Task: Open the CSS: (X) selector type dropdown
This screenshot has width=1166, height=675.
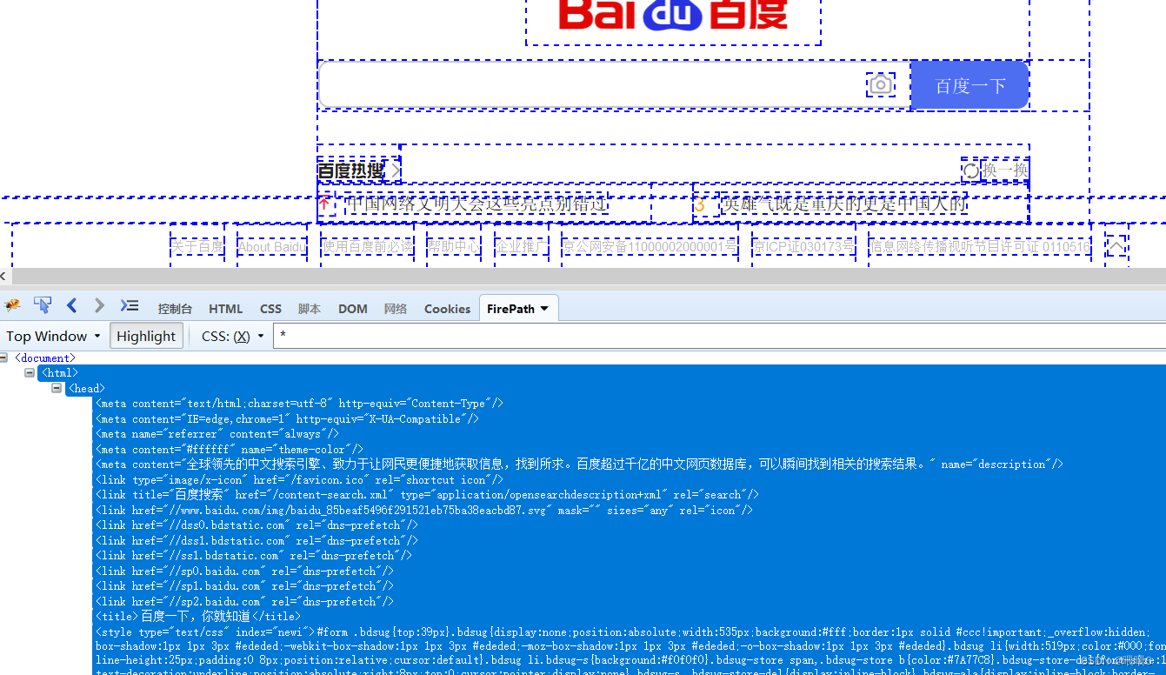Action: [231, 337]
